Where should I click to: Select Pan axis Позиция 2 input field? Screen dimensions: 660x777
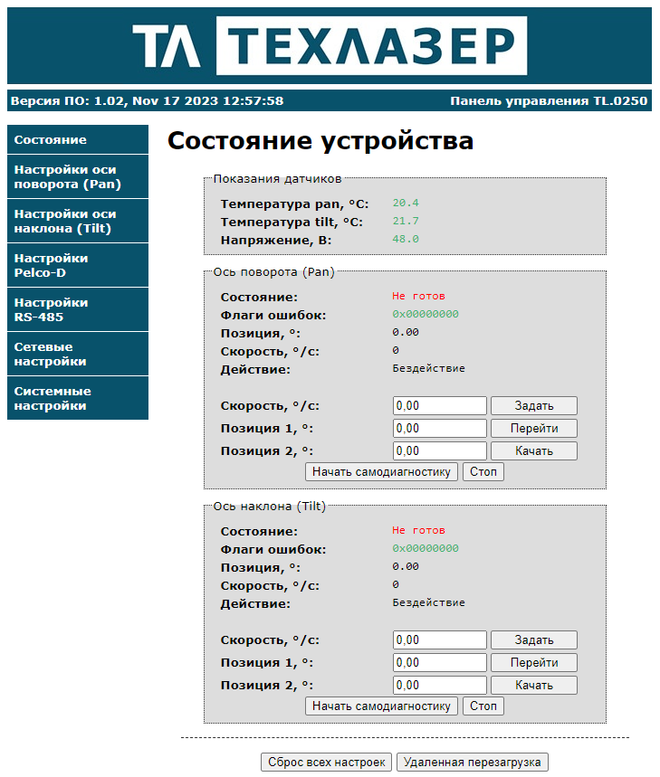pyautogui.click(x=440, y=450)
